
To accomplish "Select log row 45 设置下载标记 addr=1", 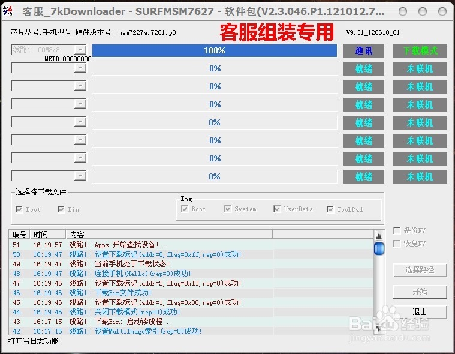I will coord(191,302).
